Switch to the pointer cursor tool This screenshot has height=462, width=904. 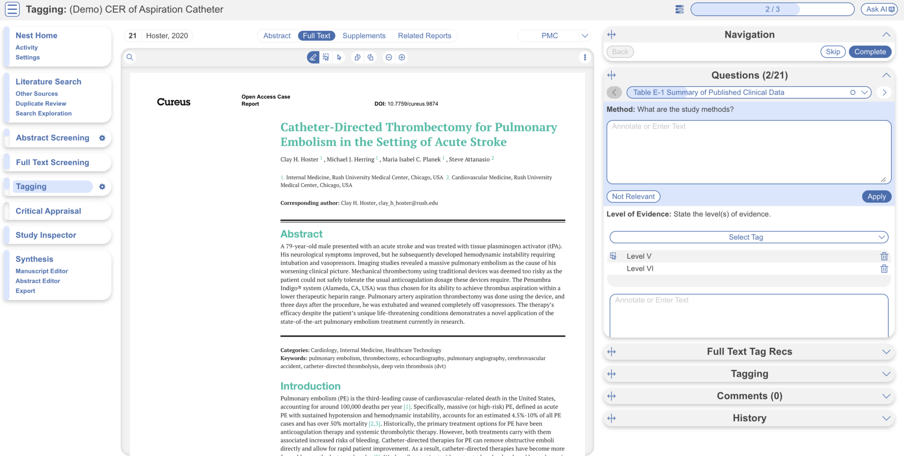coord(339,57)
